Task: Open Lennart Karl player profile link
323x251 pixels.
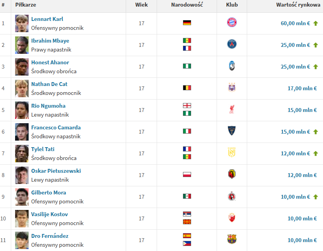Action: tap(47, 19)
